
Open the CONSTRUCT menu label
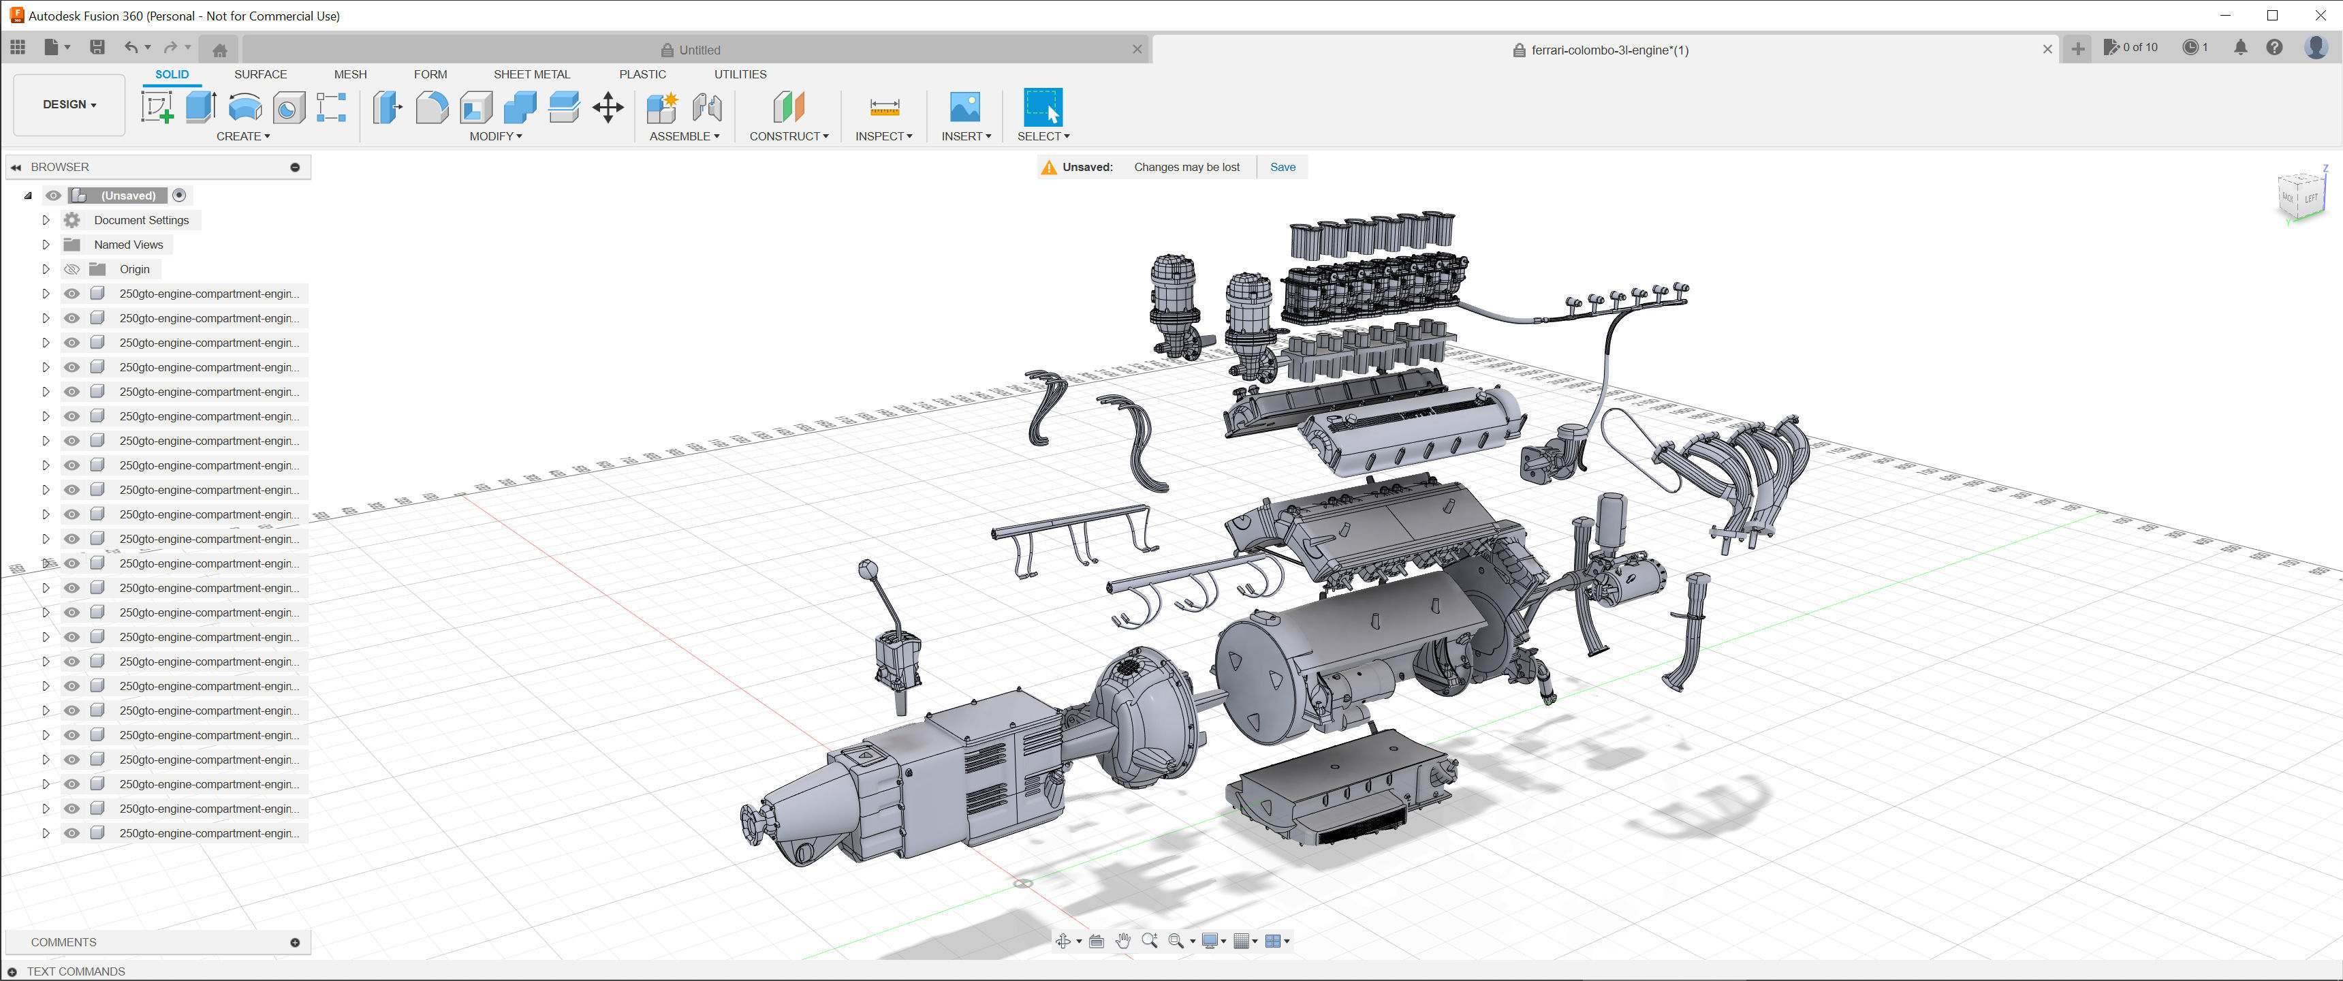[x=787, y=136]
